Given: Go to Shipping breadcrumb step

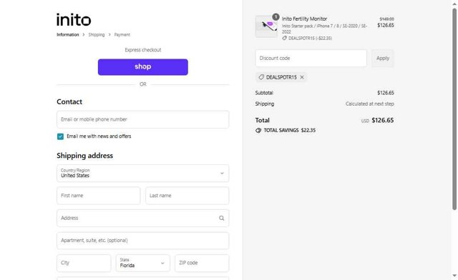Looking at the screenshot, I should pyautogui.click(x=97, y=35).
